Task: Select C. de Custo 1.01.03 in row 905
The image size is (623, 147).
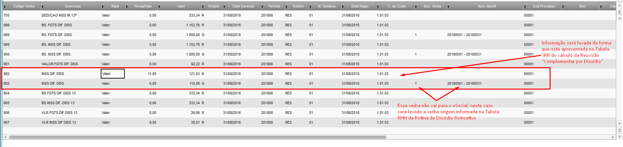Action: tap(383, 103)
